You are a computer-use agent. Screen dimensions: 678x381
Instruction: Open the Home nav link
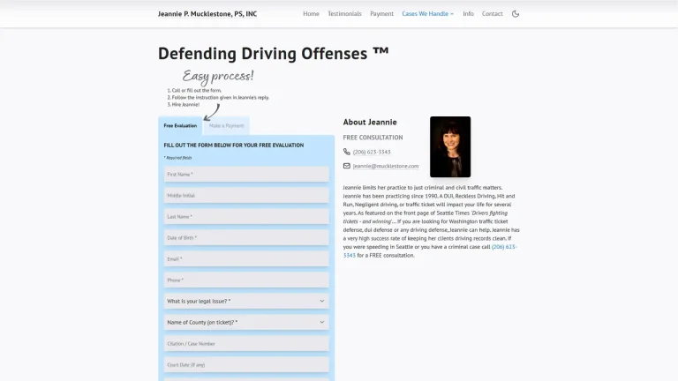tap(311, 14)
